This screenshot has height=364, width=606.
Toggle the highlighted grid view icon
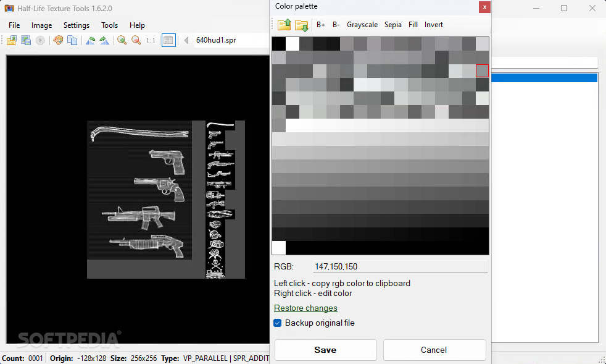(x=168, y=40)
